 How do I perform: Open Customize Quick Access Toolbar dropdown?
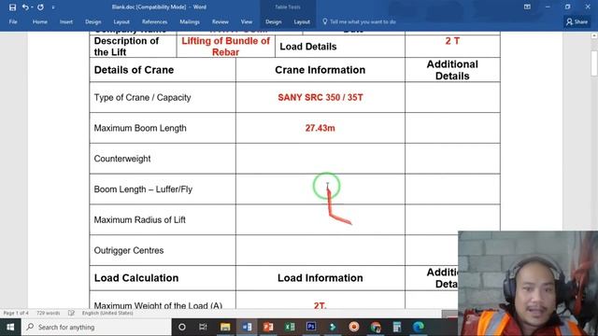pyautogui.click(x=53, y=7)
